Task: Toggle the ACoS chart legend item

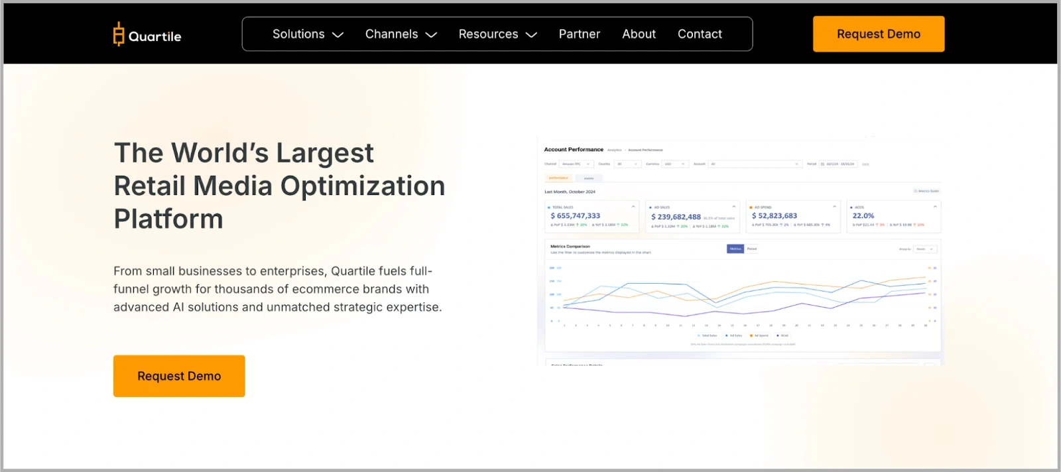Action: pos(782,335)
